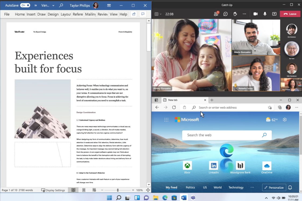
Task: Switch to Technology news feed tab
Action: pyautogui.click(x=236, y=187)
